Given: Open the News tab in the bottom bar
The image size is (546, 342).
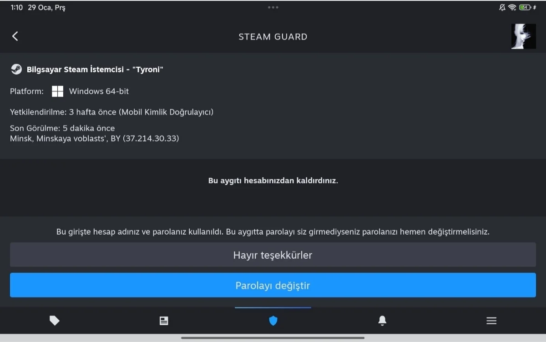Looking at the screenshot, I should point(164,321).
